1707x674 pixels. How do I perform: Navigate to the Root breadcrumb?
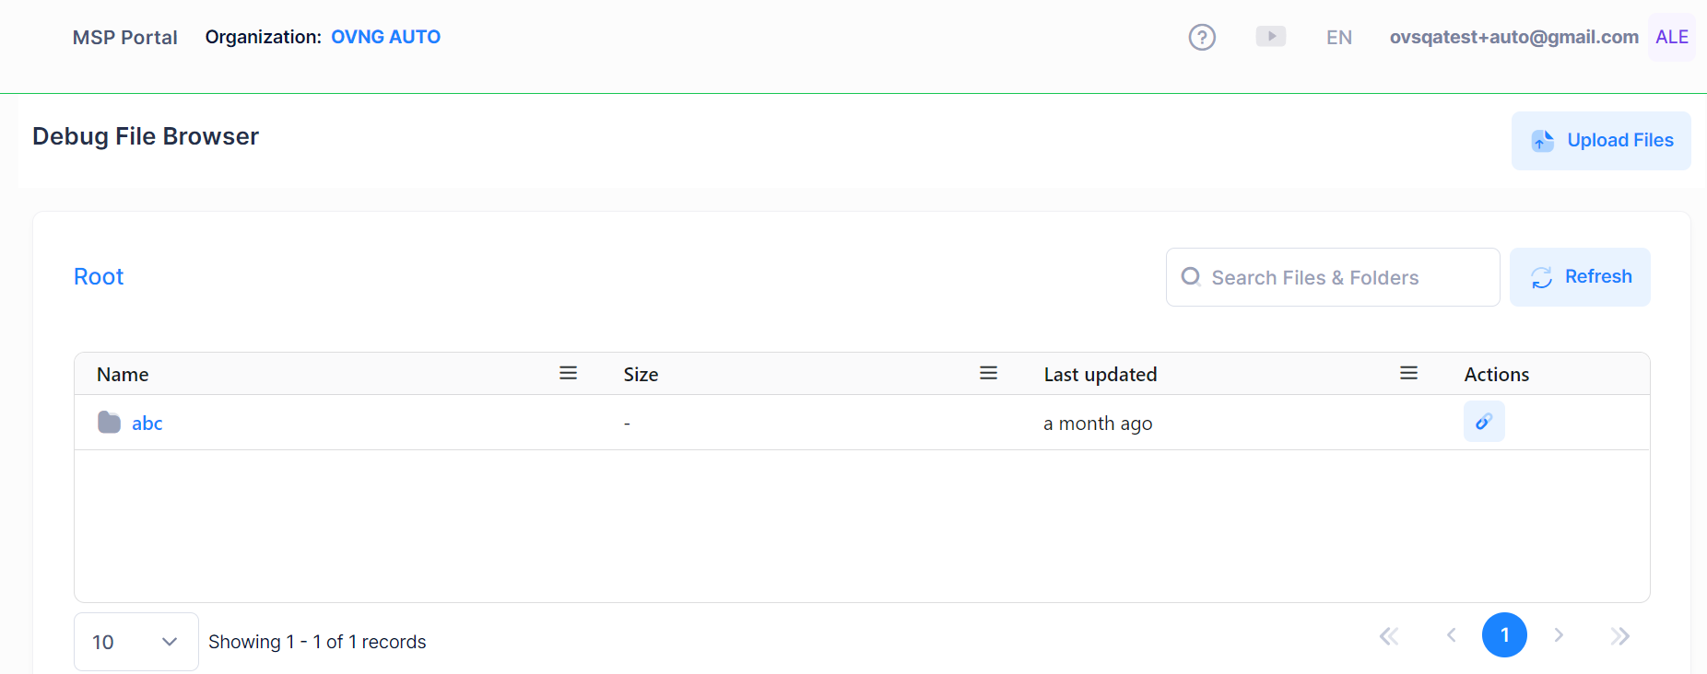click(x=99, y=277)
